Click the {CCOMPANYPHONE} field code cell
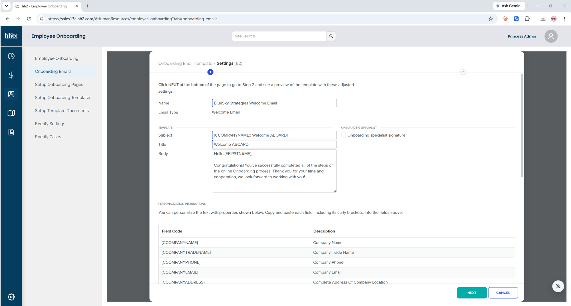Viewport: 571px width, 306px height. click(x=234, y=262)
